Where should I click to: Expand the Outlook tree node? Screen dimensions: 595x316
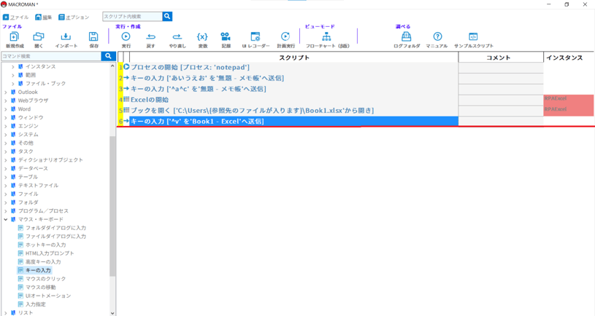pos(6,92)
